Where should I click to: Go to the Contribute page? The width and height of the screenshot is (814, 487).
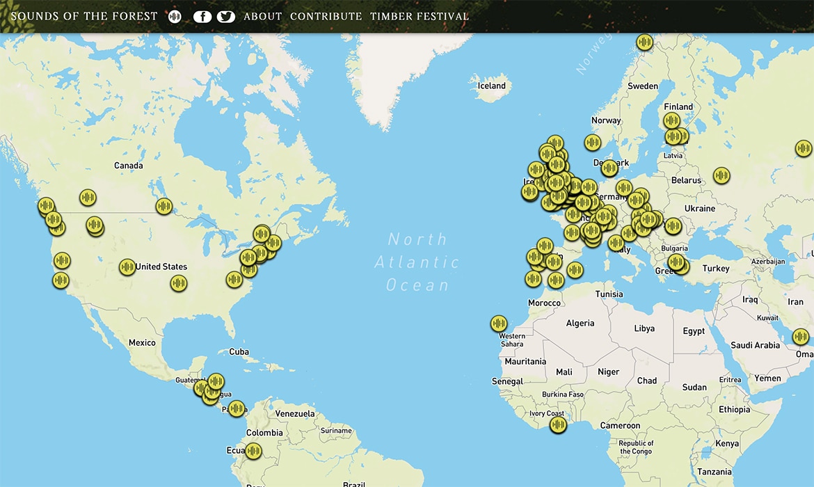(x=326, y=17)
